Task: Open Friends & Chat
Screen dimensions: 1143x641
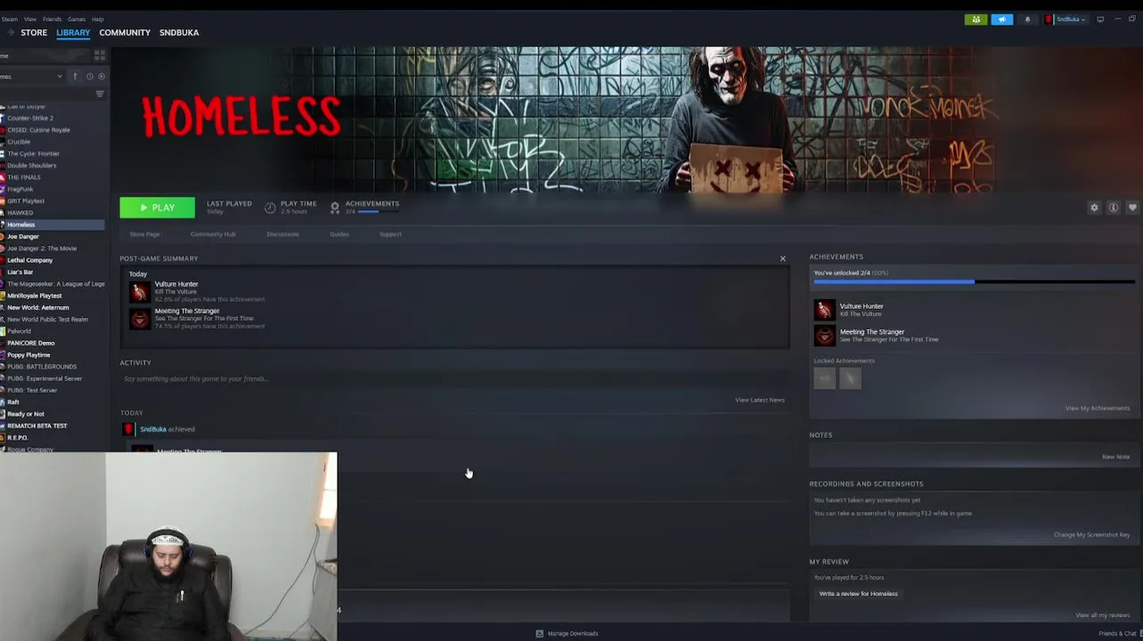Action: [1119, 634]
